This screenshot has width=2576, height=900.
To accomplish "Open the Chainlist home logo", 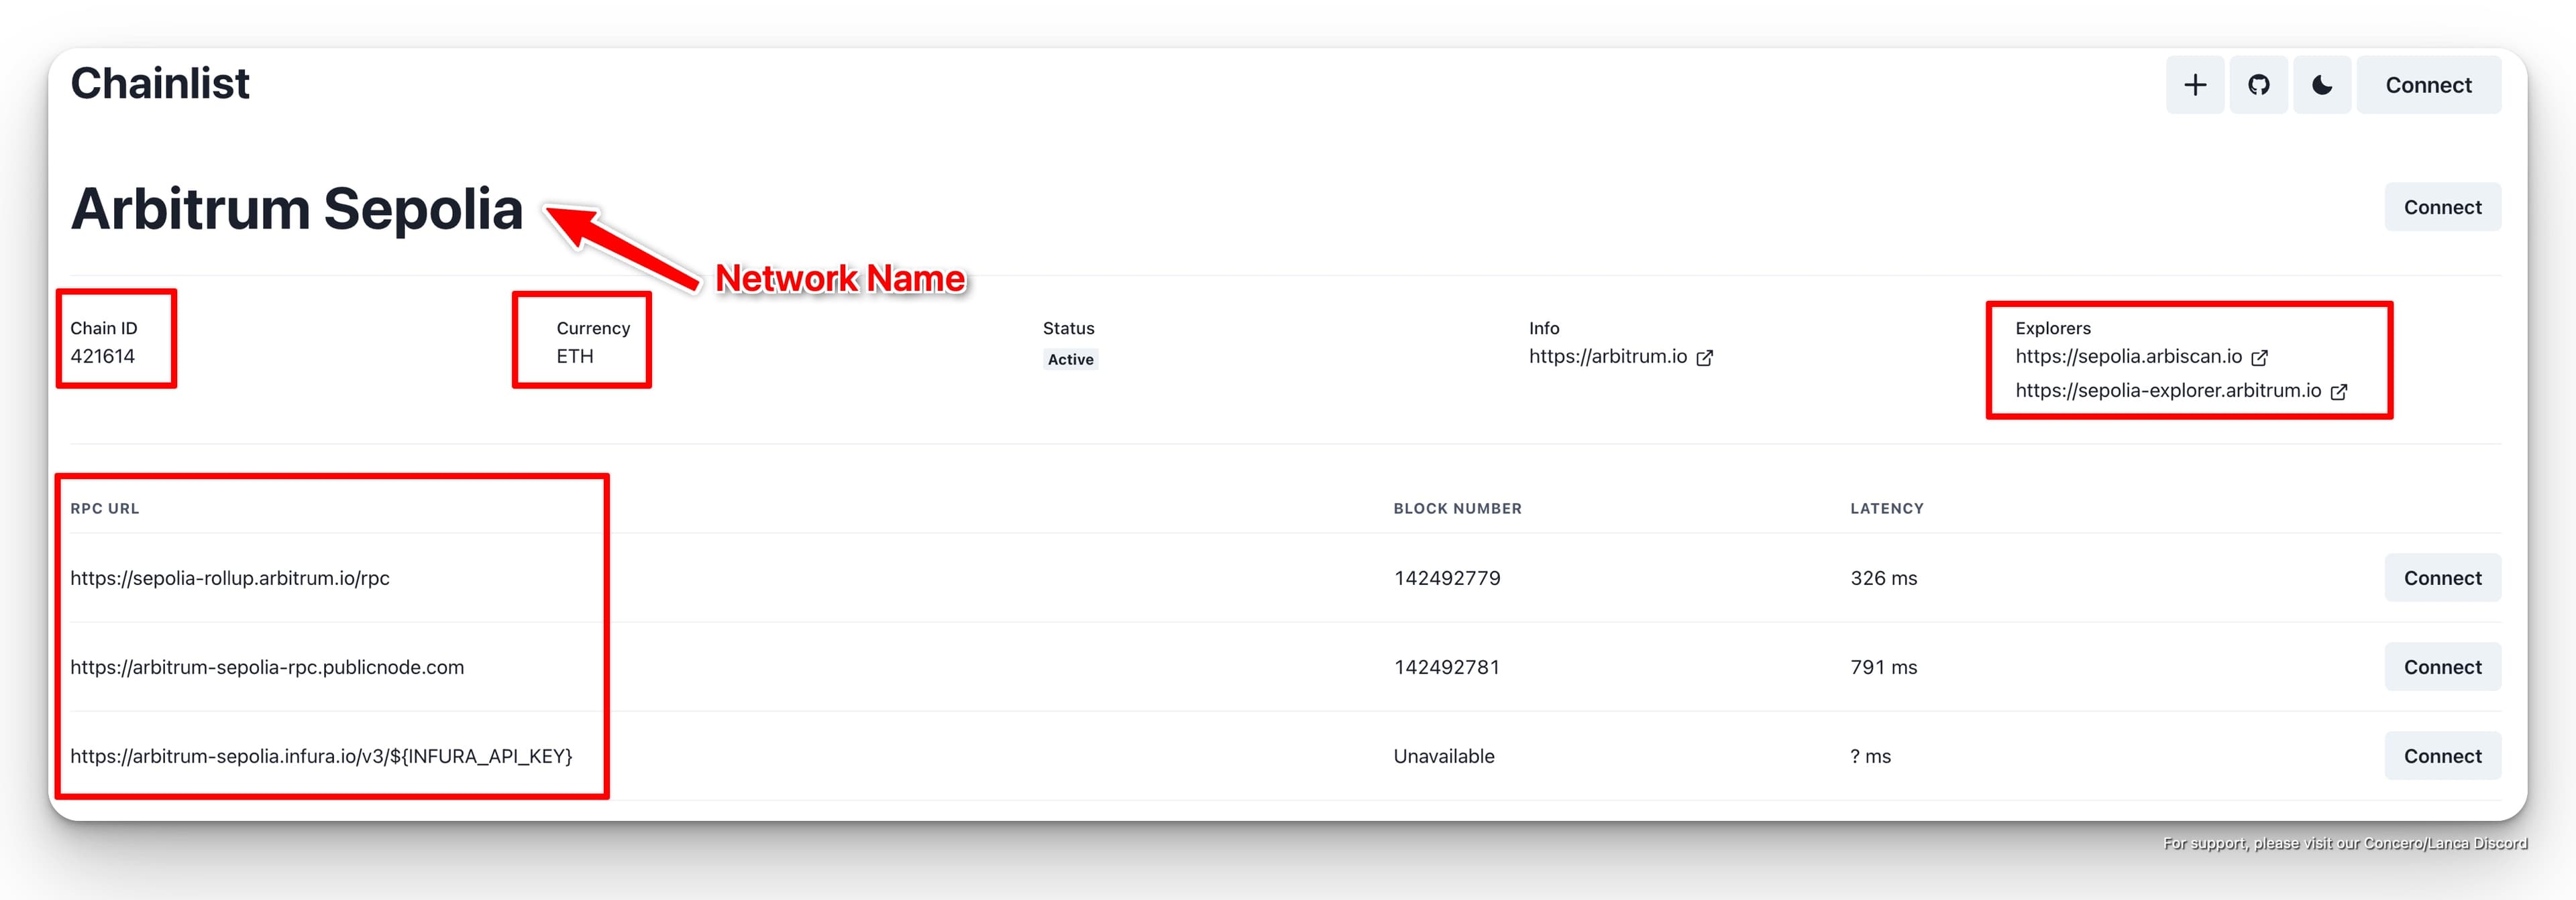I will click(160, 83).
